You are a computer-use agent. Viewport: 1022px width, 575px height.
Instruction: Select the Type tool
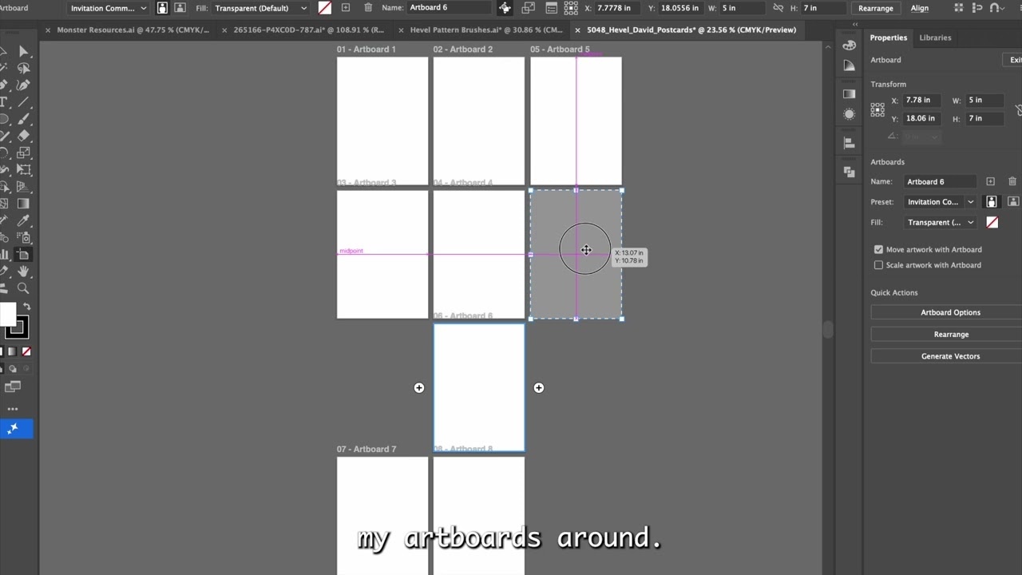pos(4,102)
